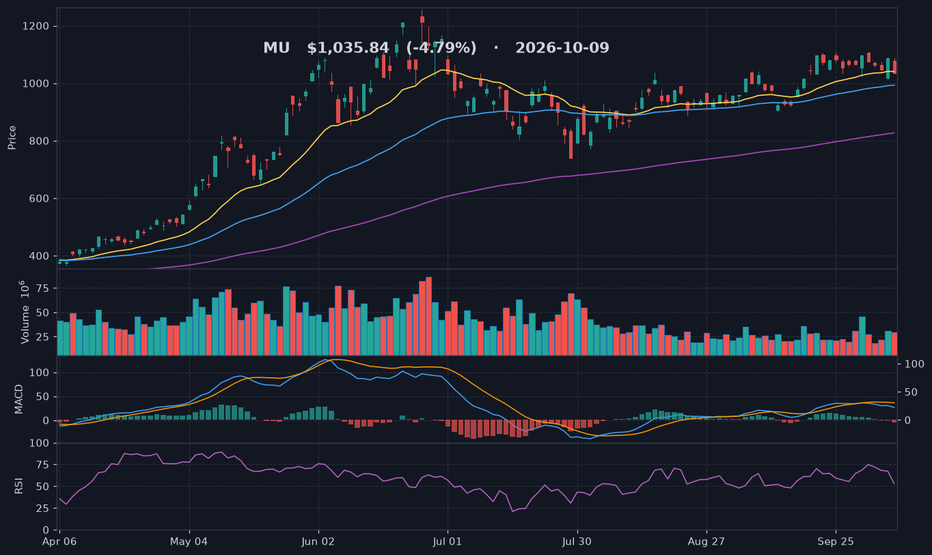Select the "MACD" axis label
Image resolution: width=932 pixels, height=555 pixels.
19,399
